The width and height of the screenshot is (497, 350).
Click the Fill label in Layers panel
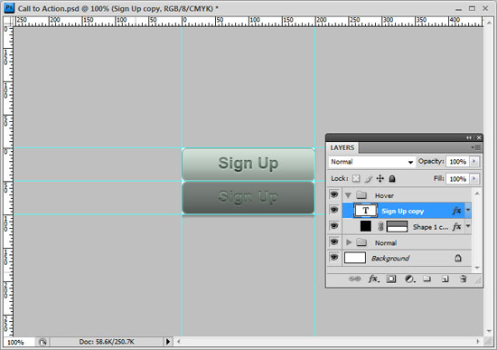click(x=438, y=179)
